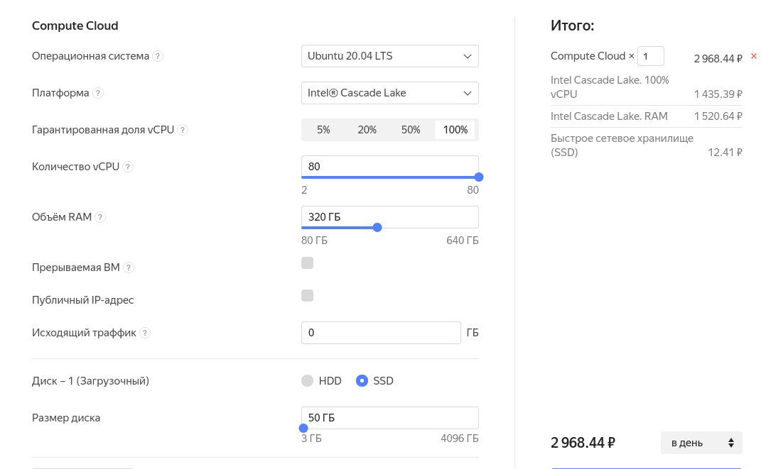This screenshot has width=766, height=469.
Task: Open help icon for Операционная система
Action: coord(157,56)
